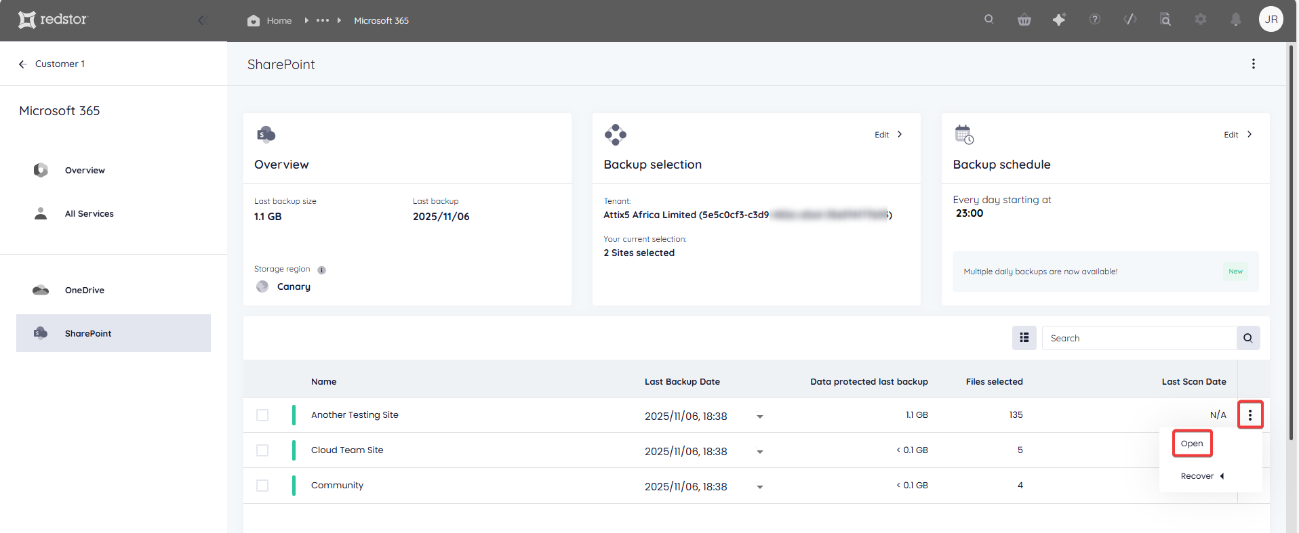1299x533 pixels.
Task: Click the multiple daily backups banner
Action: click(1106, 272)
